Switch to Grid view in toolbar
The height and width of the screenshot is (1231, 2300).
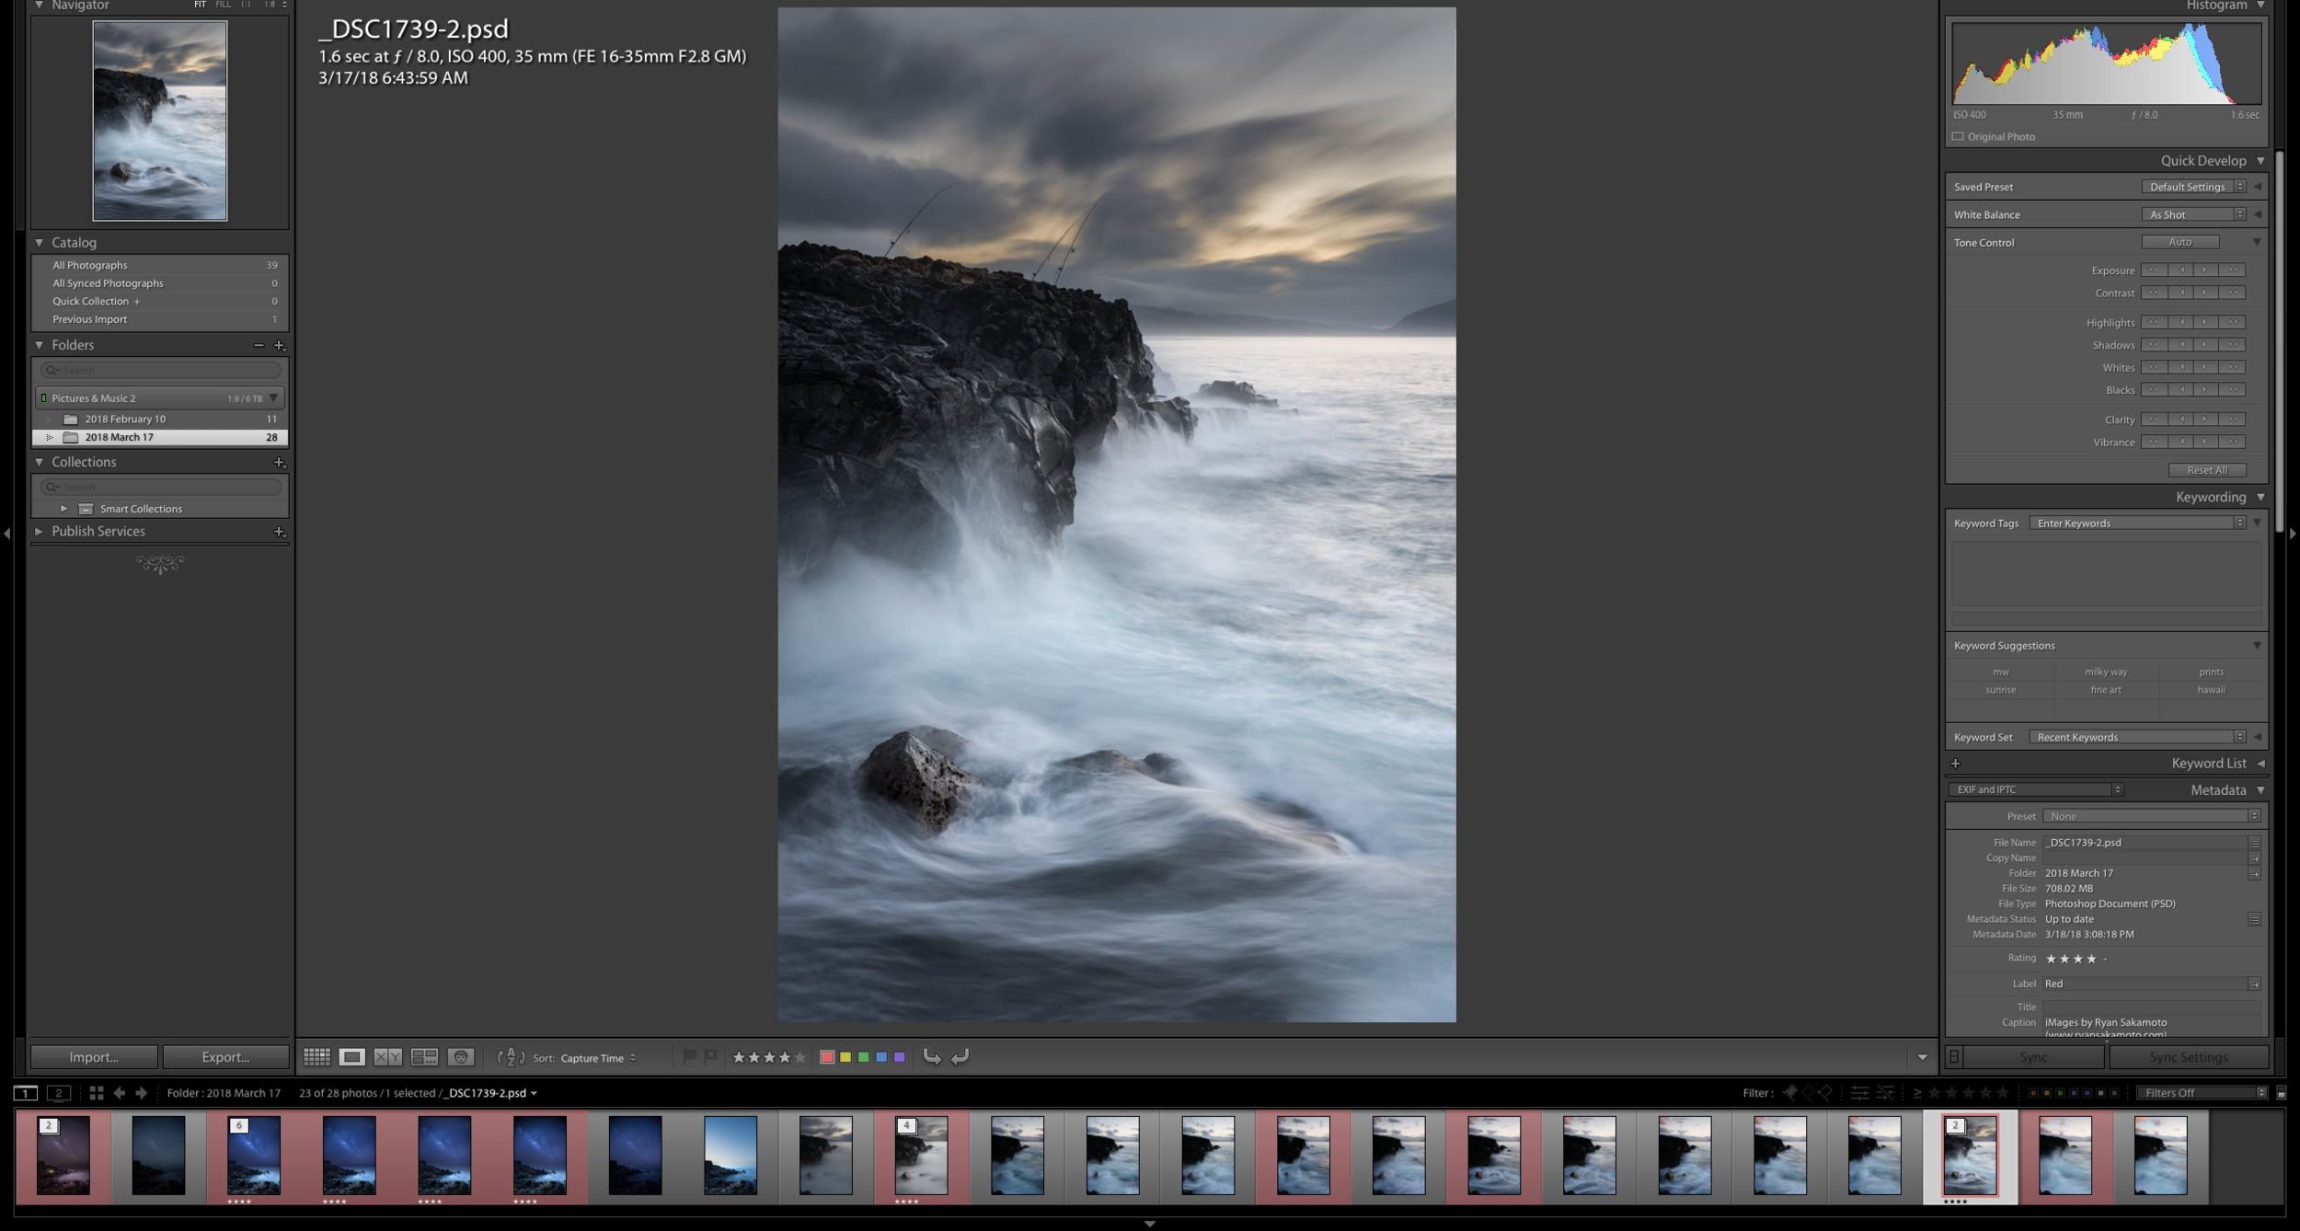point(316,1057)
